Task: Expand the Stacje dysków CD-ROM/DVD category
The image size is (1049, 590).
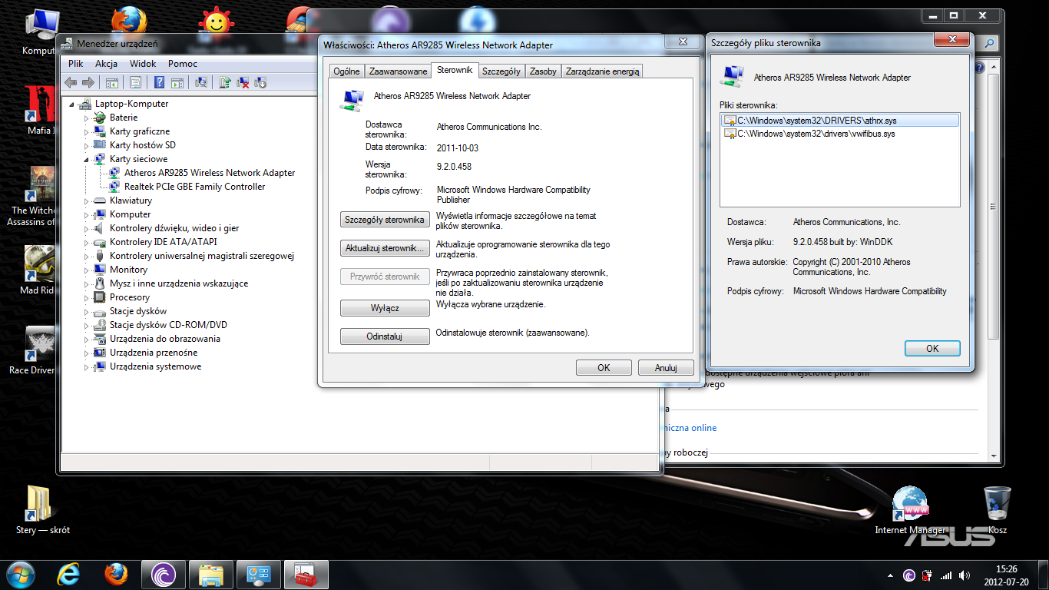Action: 87,326
